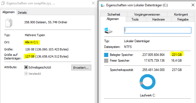Viewport: 196px width, 103px height.
Task: Open the Vorgängerversionen tab
Action: coord(147,15)
